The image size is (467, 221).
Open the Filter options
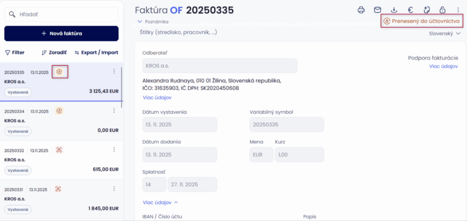15,52
